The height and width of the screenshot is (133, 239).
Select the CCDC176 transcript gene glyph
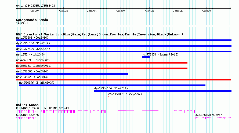[213, 118]
